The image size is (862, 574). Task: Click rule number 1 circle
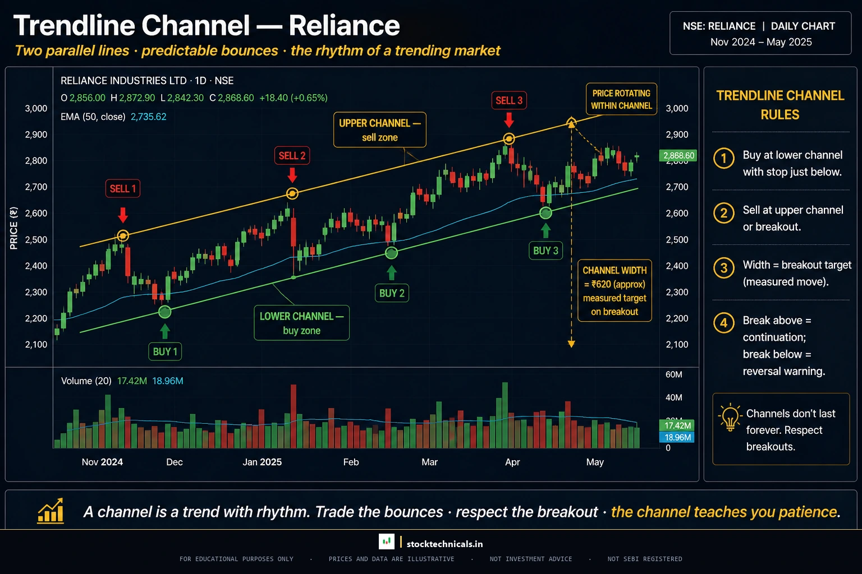pos(724,158)
